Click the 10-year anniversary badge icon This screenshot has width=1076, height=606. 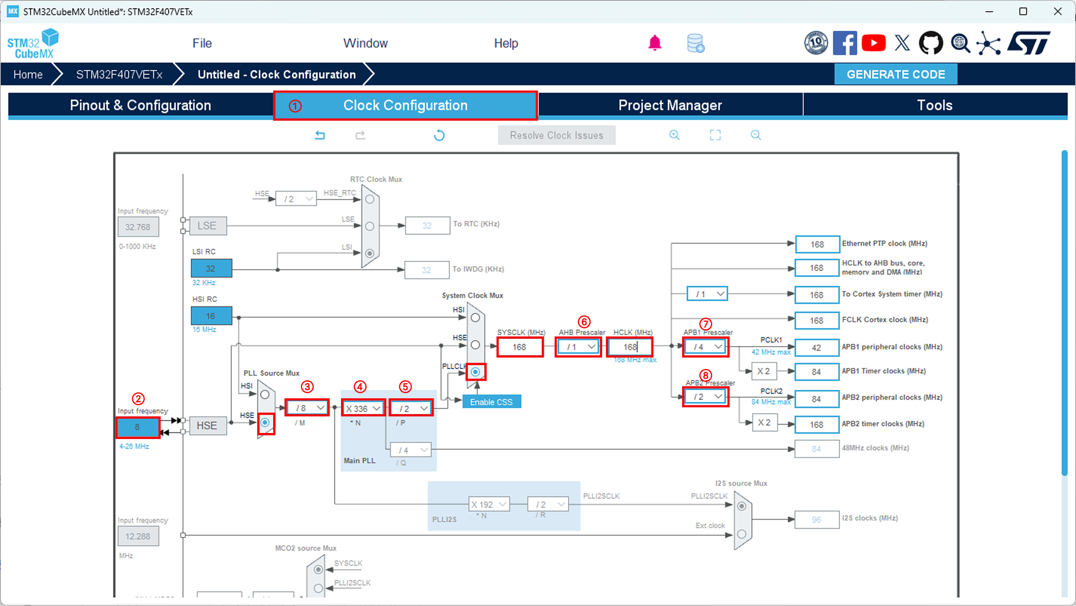coord(816,43)
